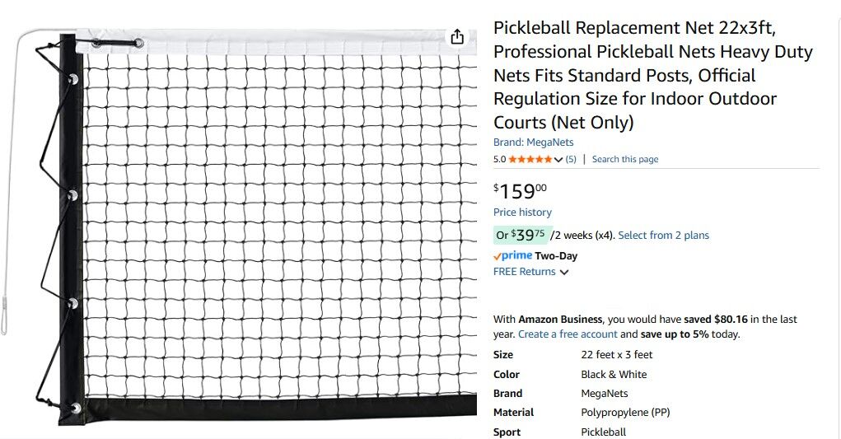Visit the Brand: MegaNets store link

tap(533, 142)
